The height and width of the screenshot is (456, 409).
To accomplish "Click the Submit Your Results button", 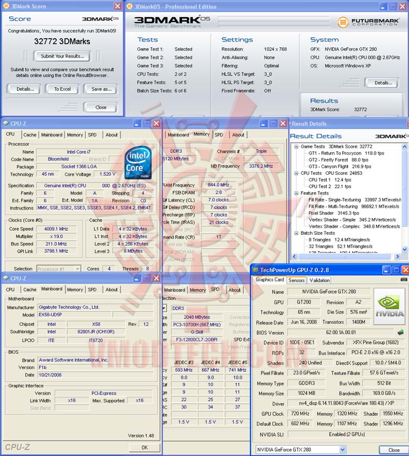I will tap(62, 56).
